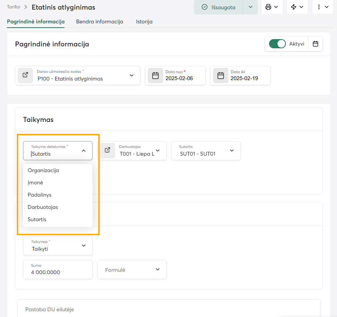Open linked Darbuotojas record icon
The width and height of the screenshot is (337, 317).
pyautogui.click(x=107, y=151)
